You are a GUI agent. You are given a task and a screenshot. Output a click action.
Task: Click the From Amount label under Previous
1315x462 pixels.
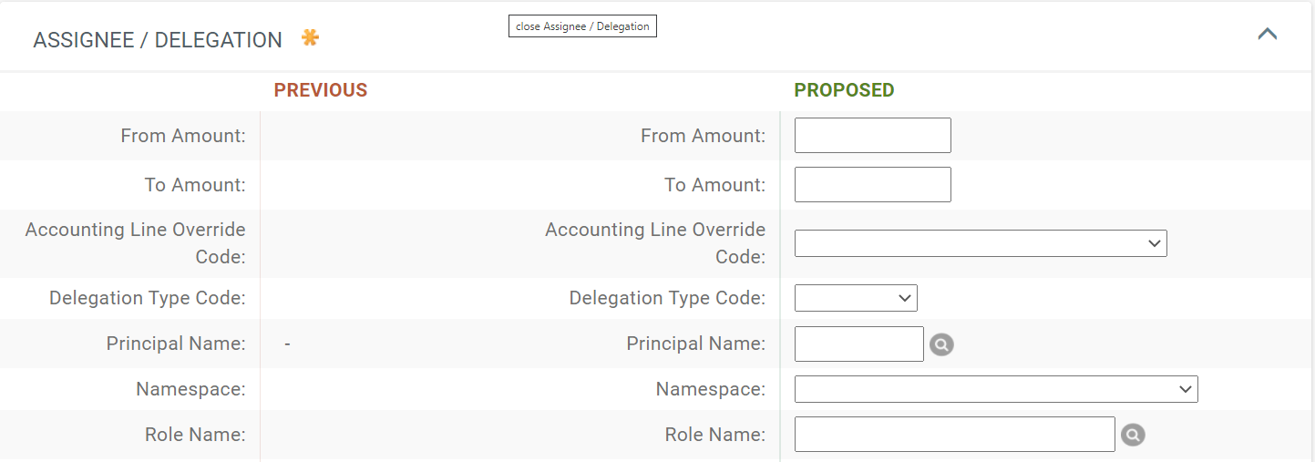coord(183,136)
